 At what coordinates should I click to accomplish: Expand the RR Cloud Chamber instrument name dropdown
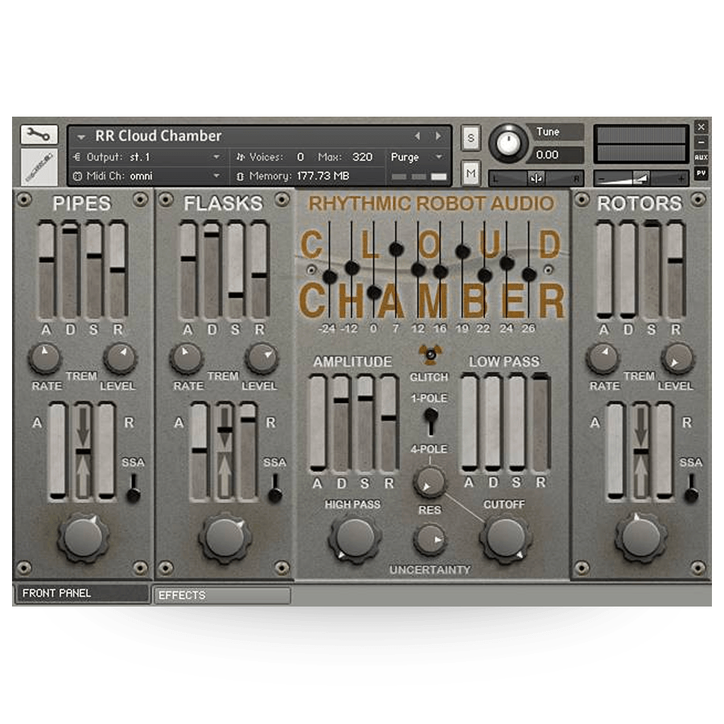[81, 137]
